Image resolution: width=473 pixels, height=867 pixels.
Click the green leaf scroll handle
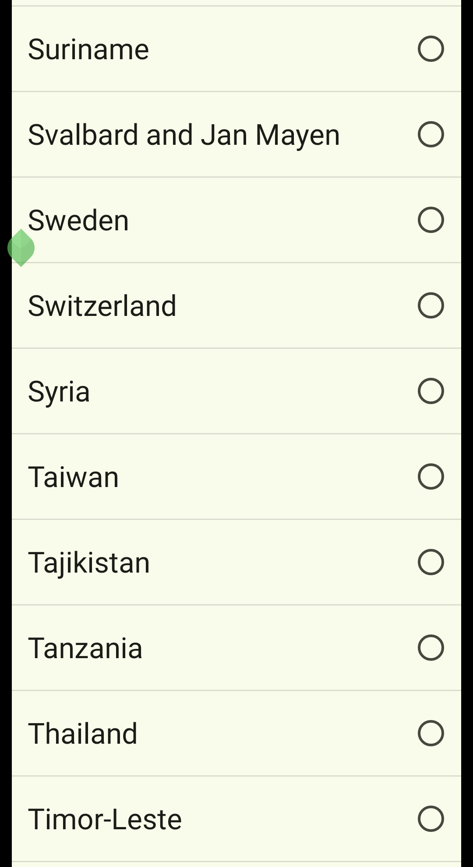(x=21, y=248)
